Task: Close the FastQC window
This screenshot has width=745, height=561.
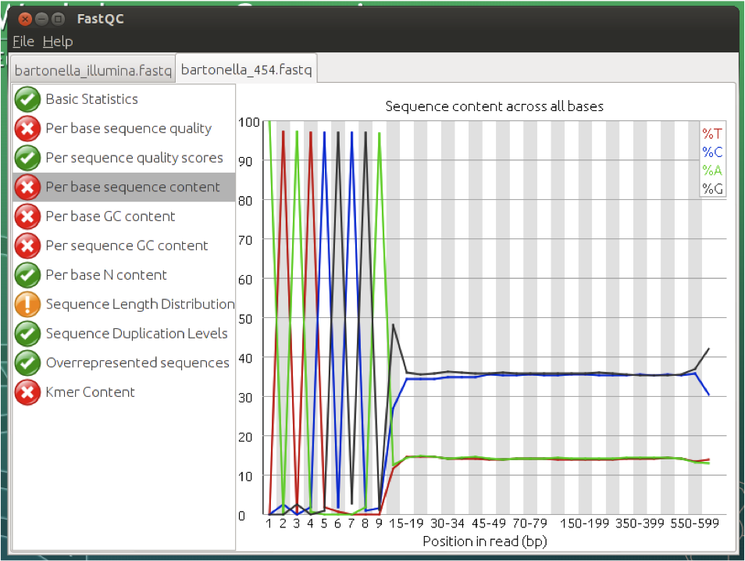Action: [25, 19]
